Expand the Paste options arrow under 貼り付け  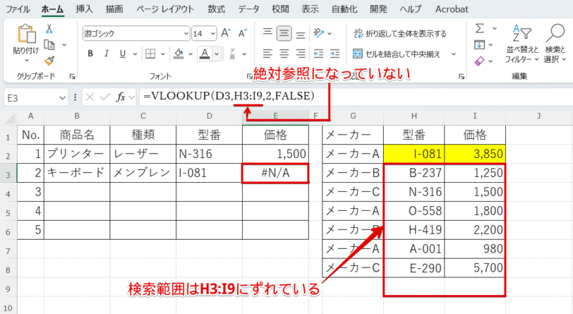(x=26, y=60)
